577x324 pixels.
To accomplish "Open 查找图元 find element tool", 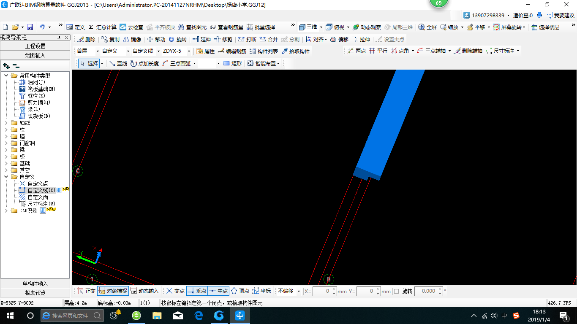I will 192,27.
